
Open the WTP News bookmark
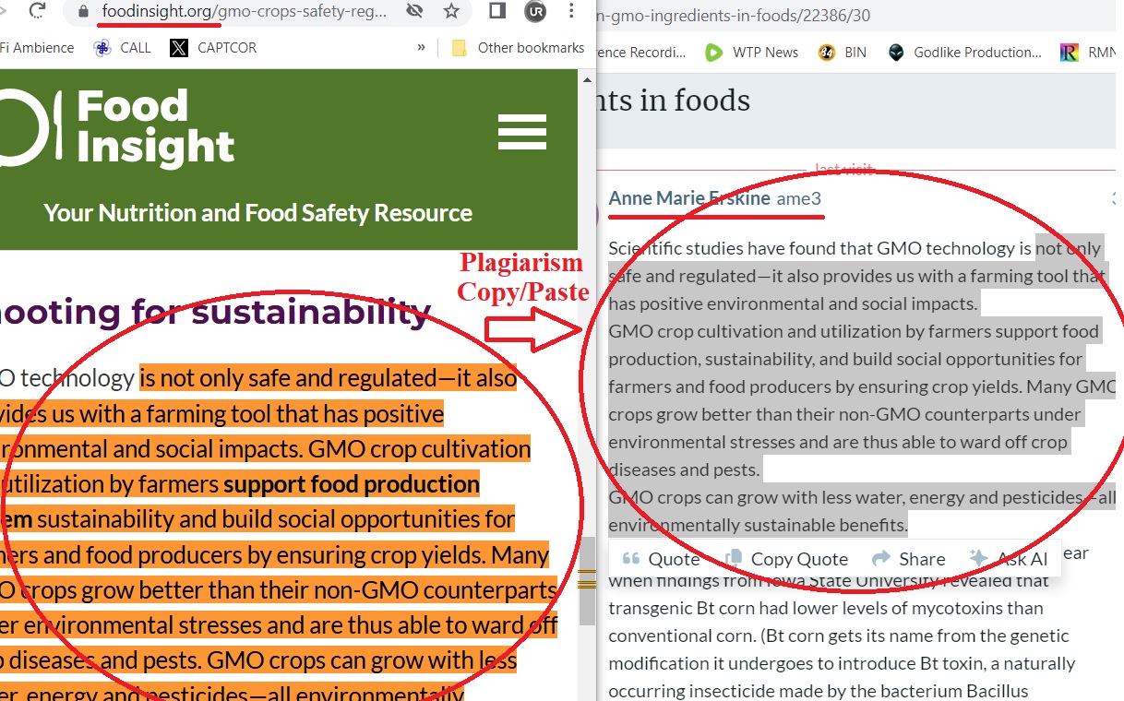[751, 53]
